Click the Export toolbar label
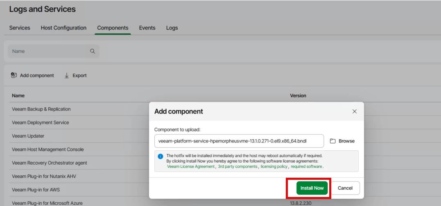 point(79,75)
